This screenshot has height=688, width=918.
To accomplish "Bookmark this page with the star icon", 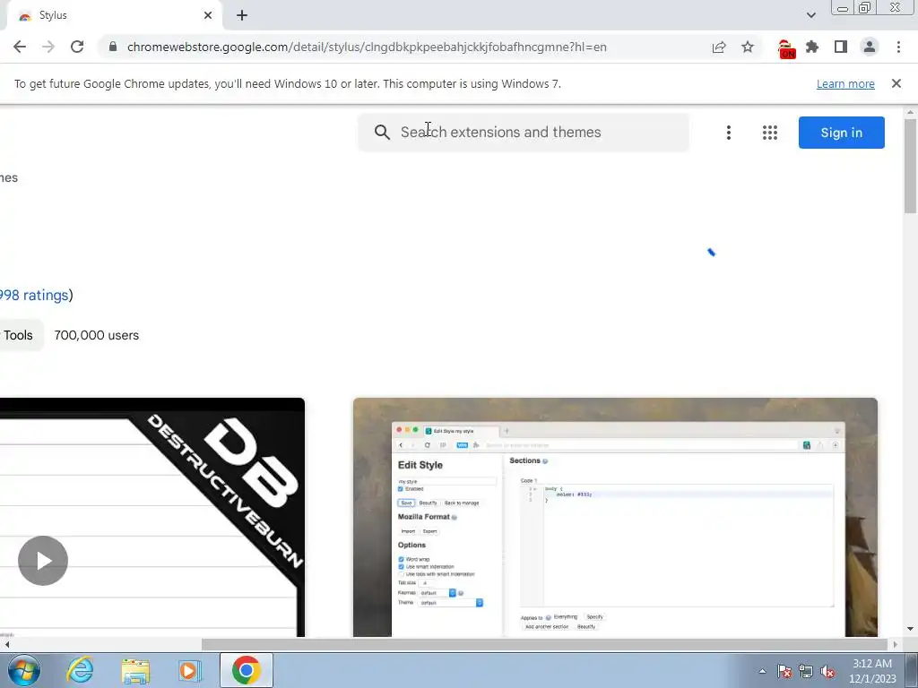I will (x=748, y=47).
